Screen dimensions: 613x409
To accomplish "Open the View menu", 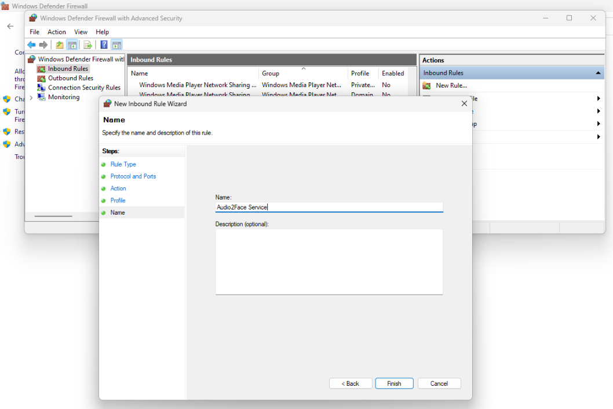I will tap(81, 32).
